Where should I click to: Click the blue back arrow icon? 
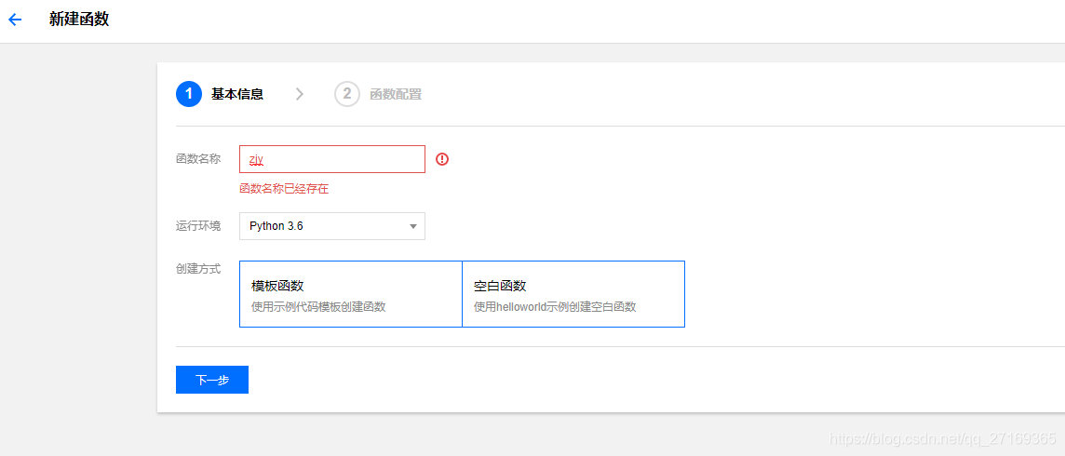15,20
